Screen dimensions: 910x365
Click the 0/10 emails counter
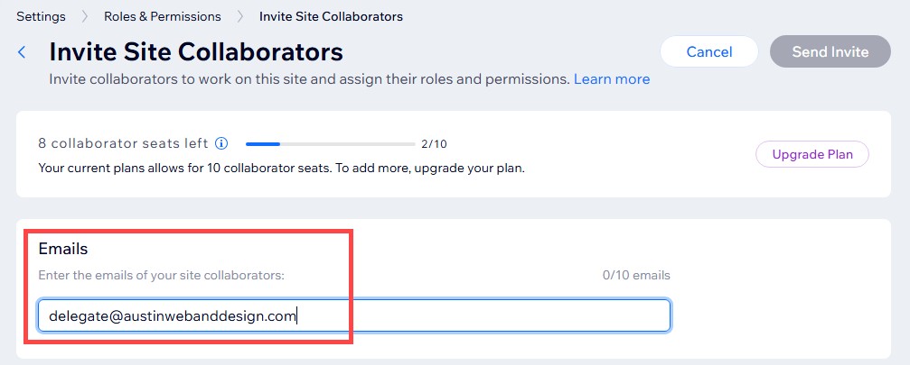636,276
